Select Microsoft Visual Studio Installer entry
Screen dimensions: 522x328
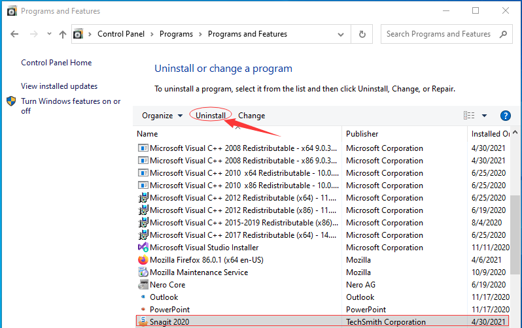point(204,248)
